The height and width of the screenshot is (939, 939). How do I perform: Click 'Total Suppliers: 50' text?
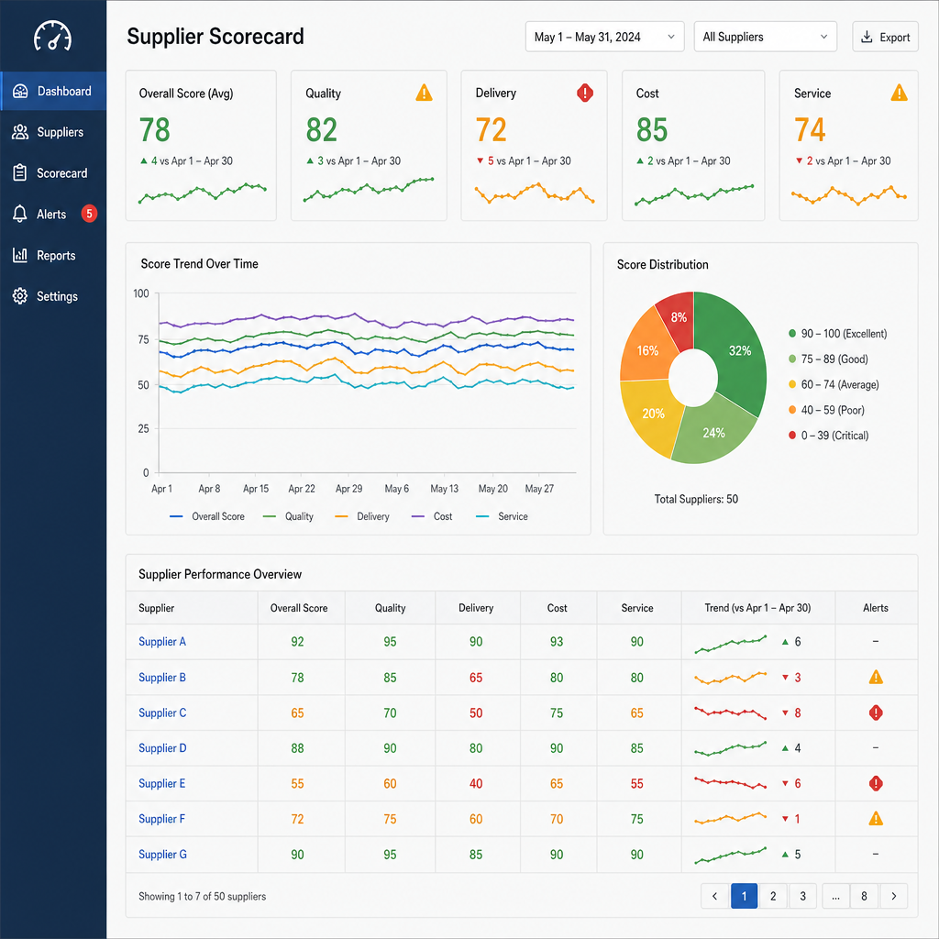(x=696, y=499)
